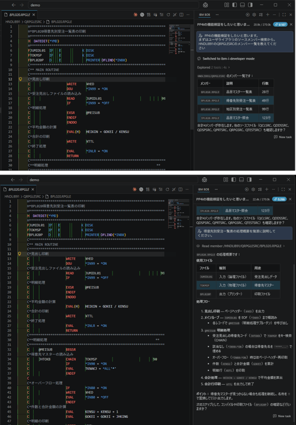Open Bob settings gear in bottom window

(x=253, y=190)
